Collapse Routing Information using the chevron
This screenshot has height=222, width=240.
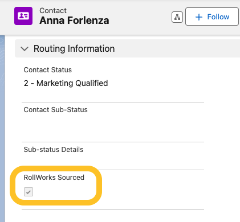25,49
